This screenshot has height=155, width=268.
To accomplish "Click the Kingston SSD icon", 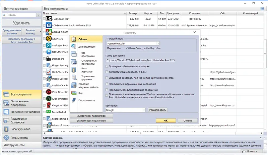I will 49,105.
